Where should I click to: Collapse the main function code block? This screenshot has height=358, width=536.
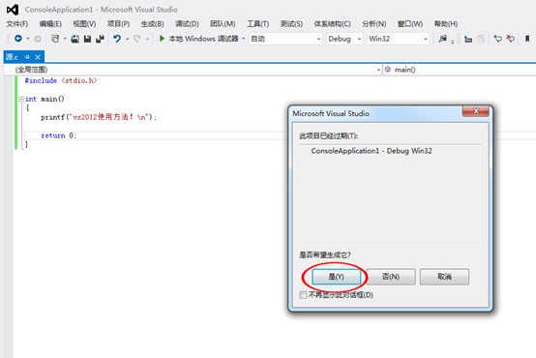[x=21, y=99]
